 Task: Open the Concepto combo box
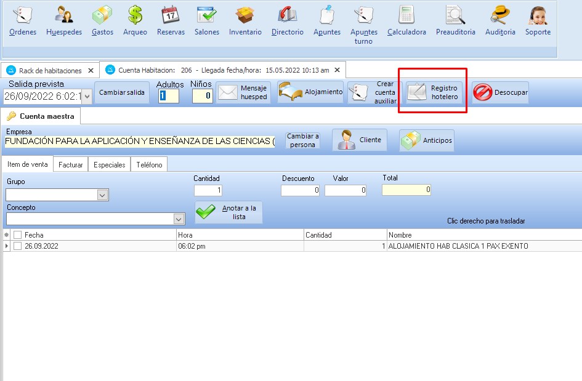(x=179, y=219)
